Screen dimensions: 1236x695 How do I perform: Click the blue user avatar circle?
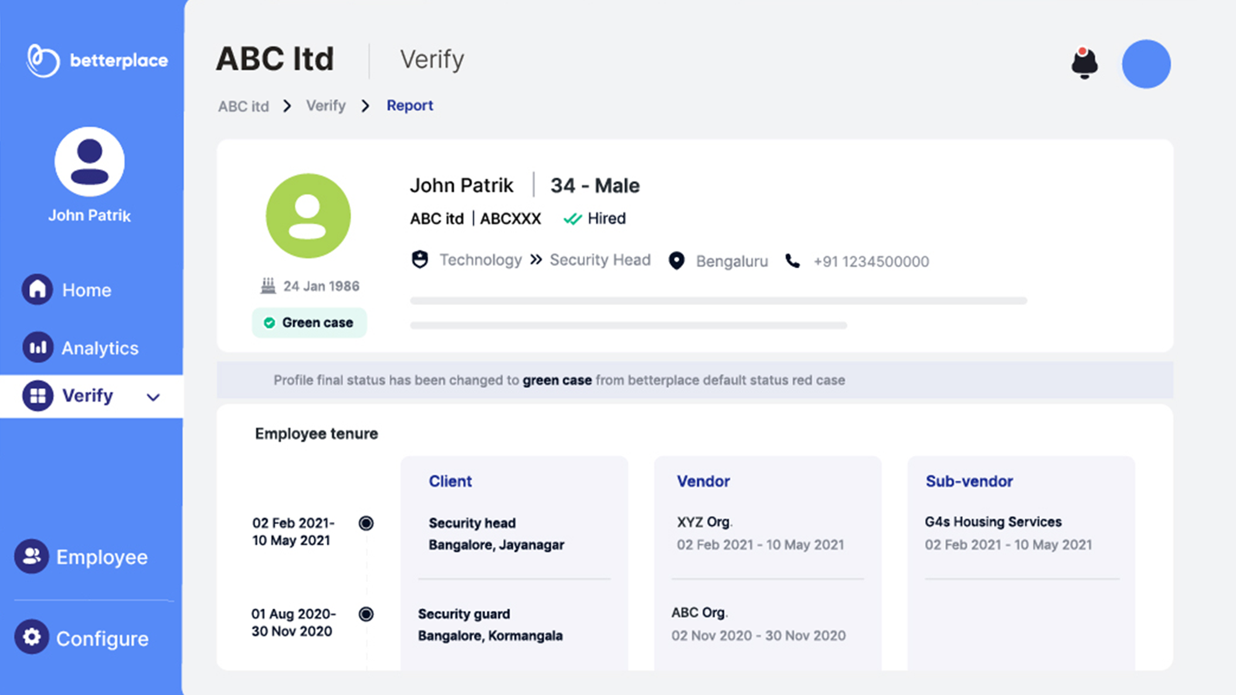(x=1146, y=64)
